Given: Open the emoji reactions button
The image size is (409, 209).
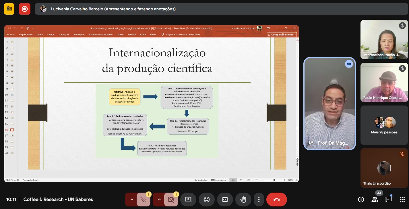Looking at the screenshot, I should pyautogui.click(x=207, y=200).
